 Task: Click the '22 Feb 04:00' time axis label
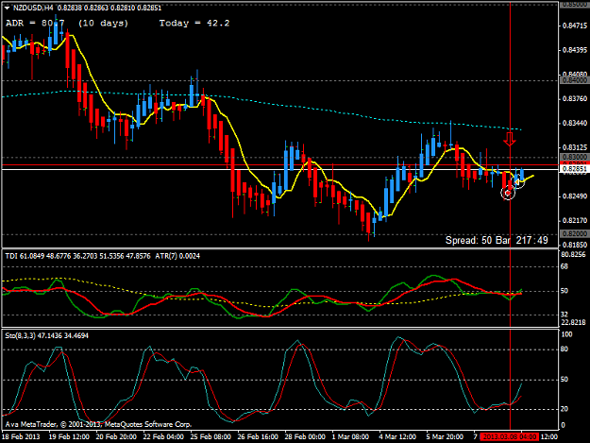(163, 436)
